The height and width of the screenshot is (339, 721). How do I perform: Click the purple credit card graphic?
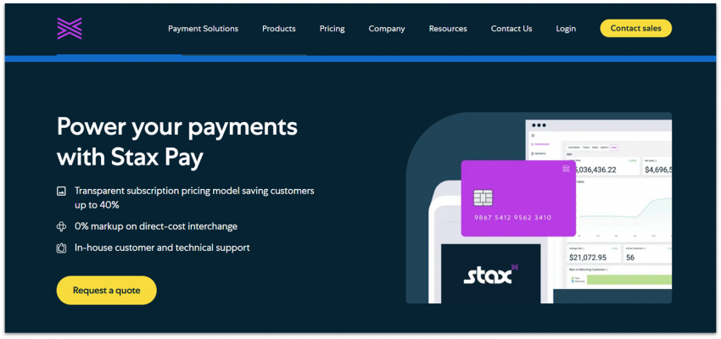[518, 198]
